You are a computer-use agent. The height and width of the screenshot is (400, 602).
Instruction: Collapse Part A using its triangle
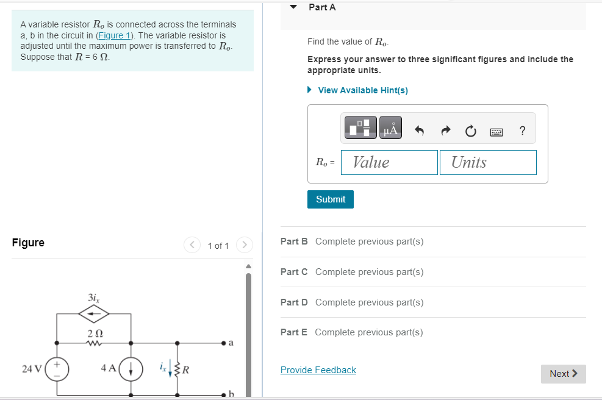(x=293, y=7)
